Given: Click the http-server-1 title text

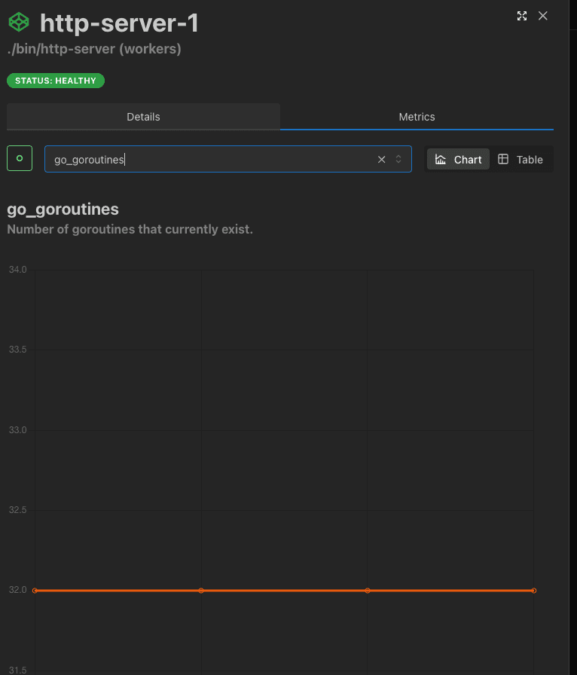Looking at the screenshot, I should tap(119, 23).
